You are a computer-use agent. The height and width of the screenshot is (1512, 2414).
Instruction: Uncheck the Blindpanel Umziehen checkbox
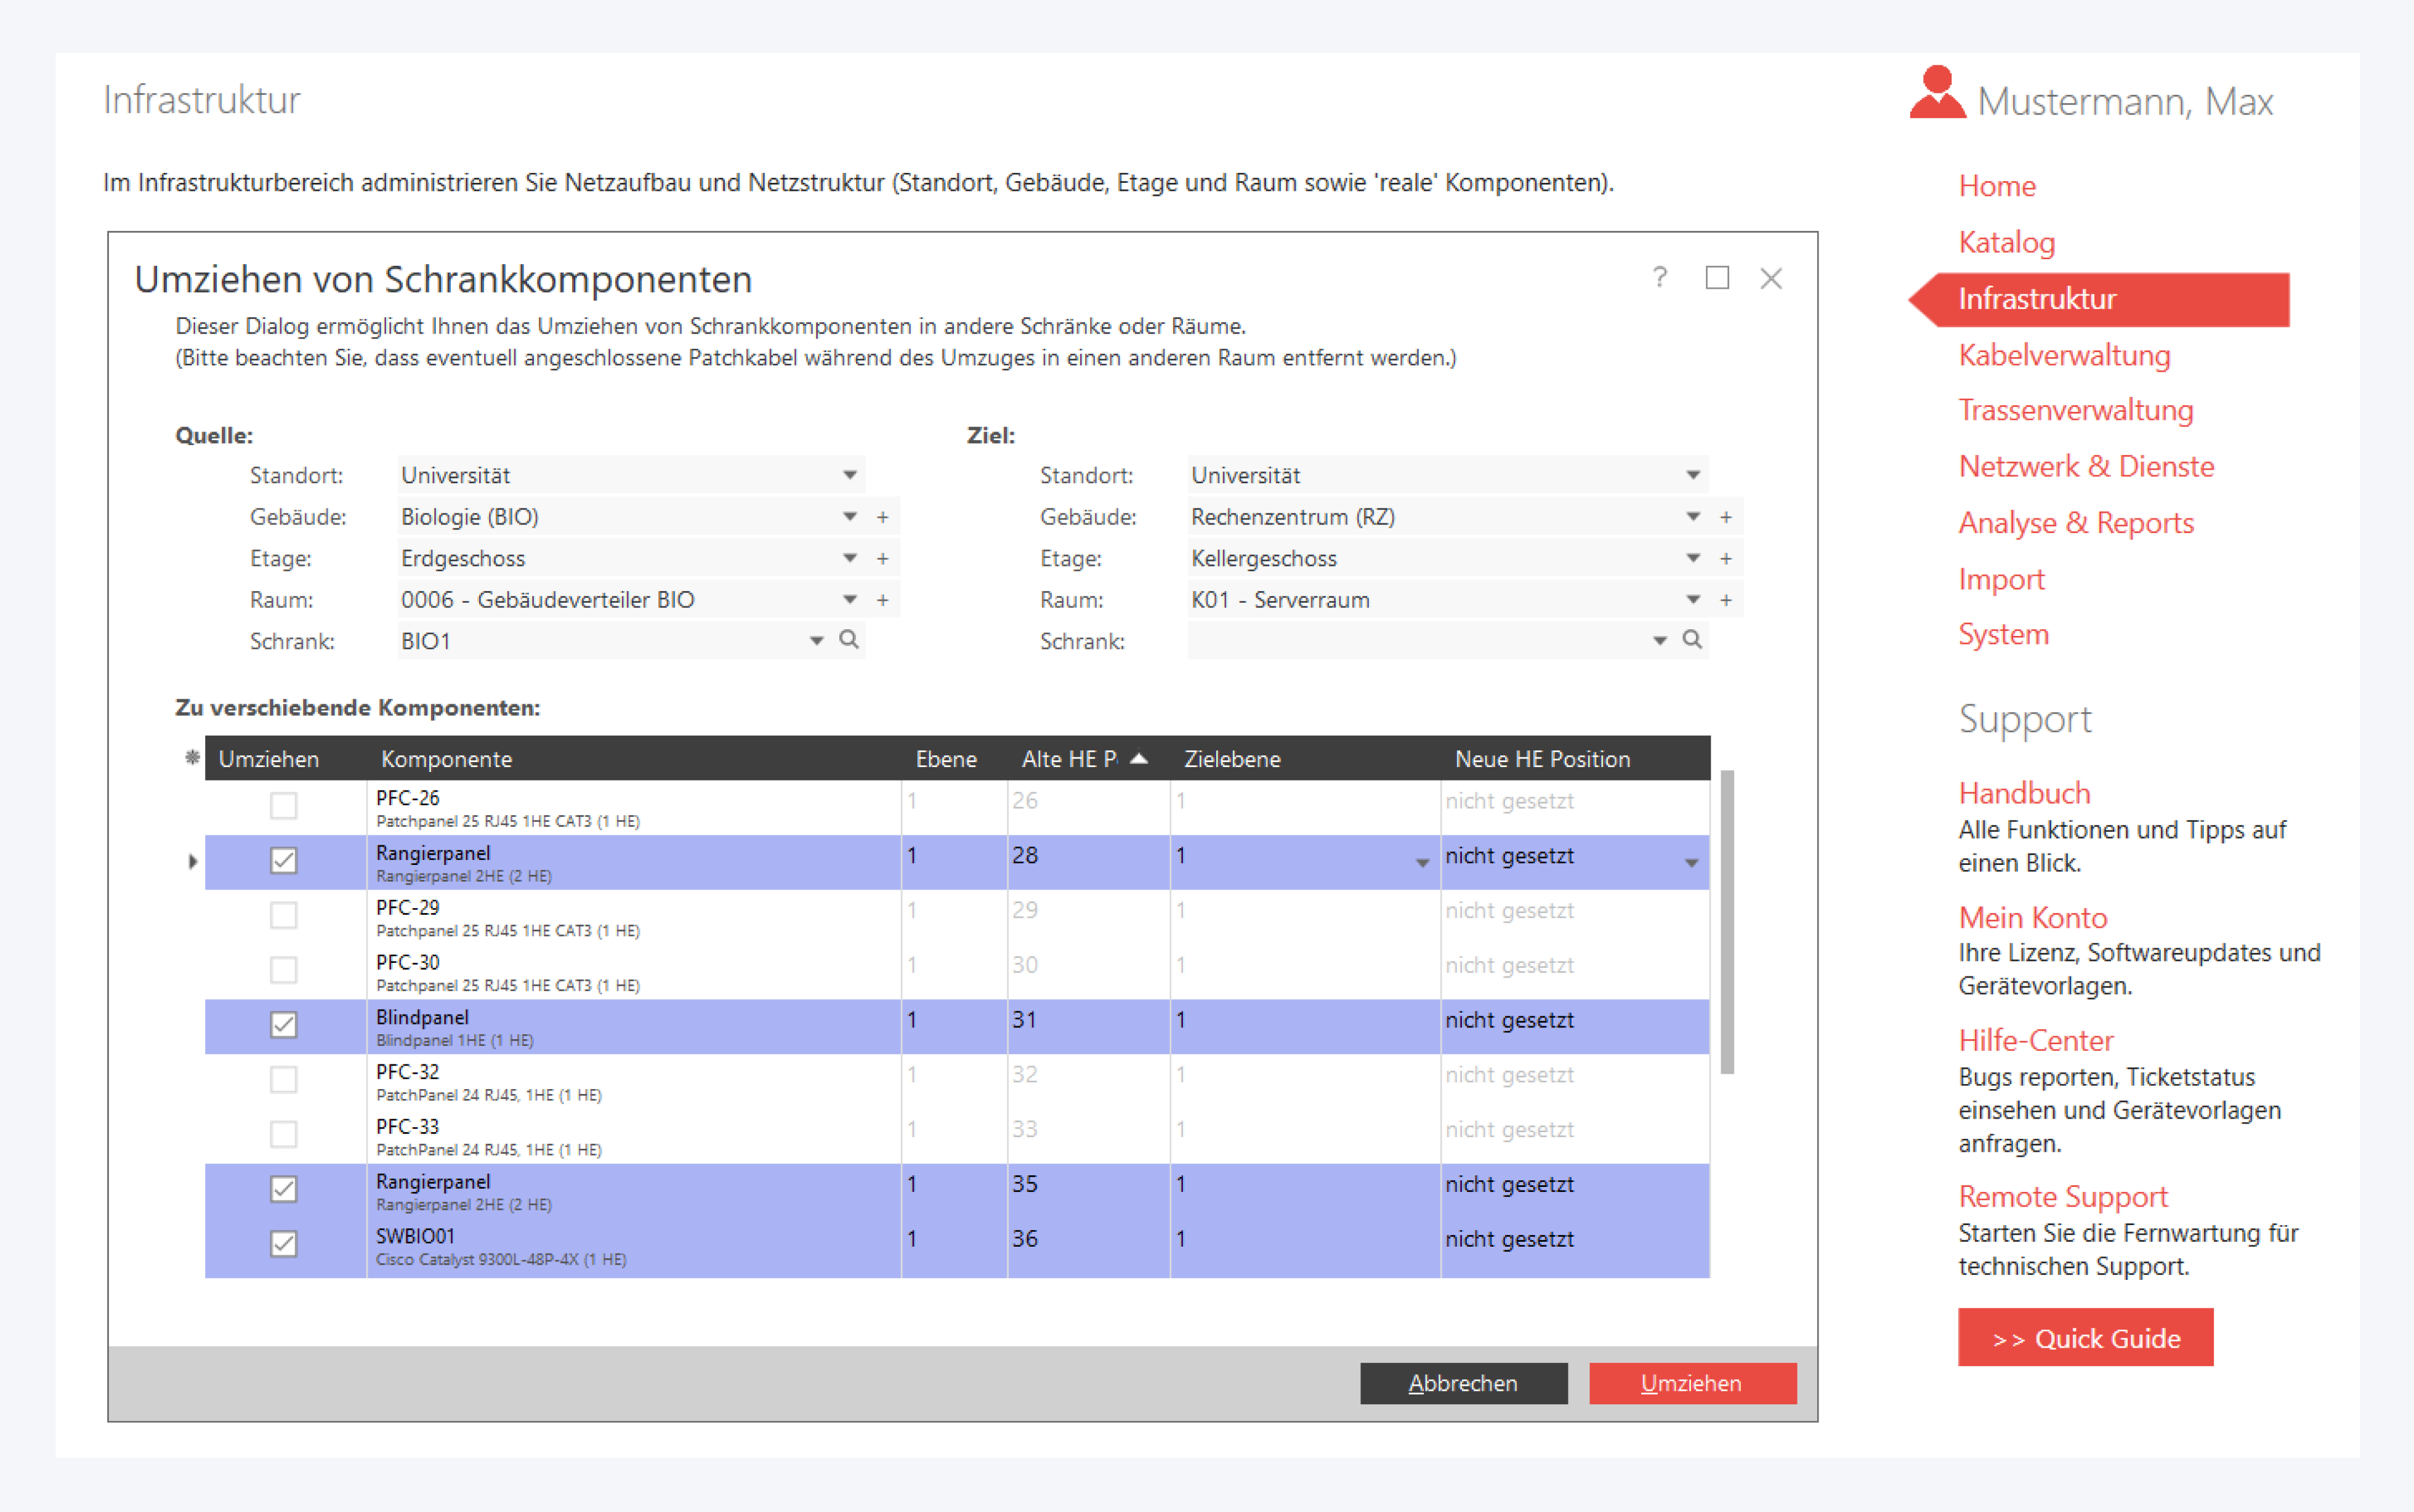[284, 1024]
